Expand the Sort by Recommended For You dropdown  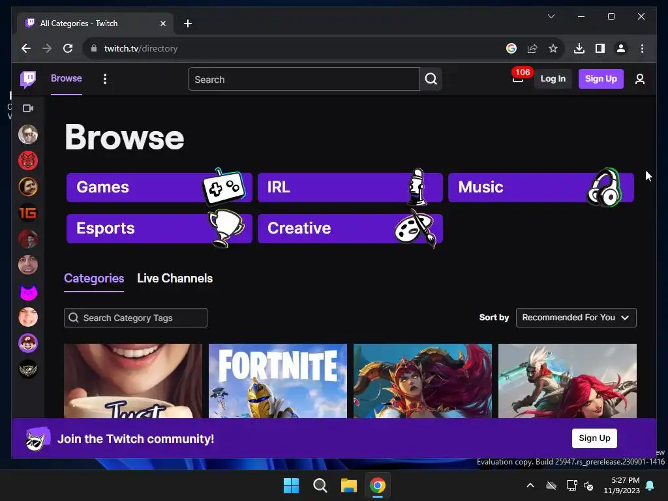click(x=576, y=318)
